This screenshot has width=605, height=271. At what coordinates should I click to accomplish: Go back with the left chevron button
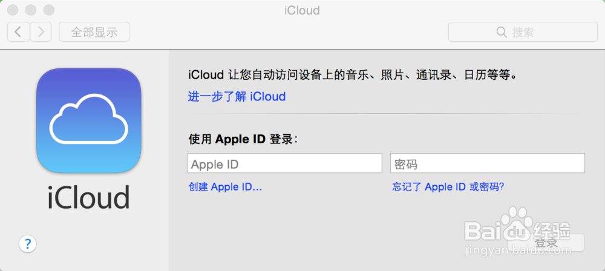click(18, 32)
